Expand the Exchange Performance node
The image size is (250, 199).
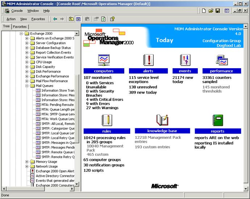click(27, 76)
